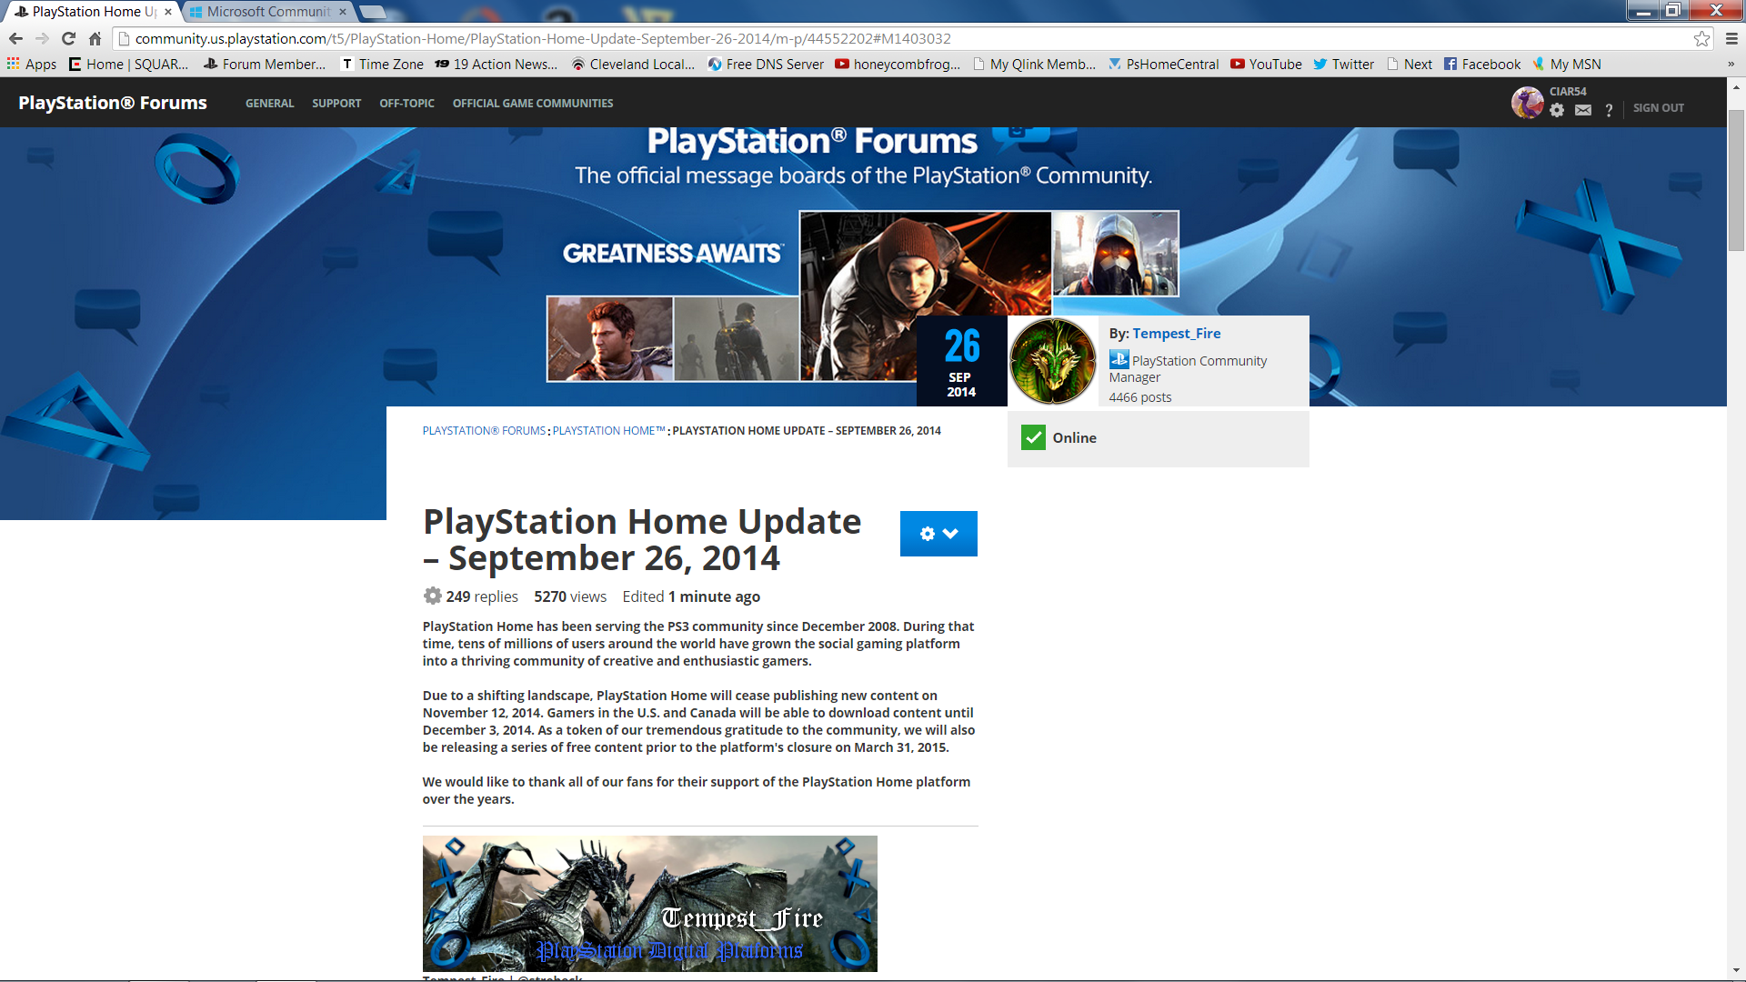1746x982 pixels.
Task: Click the Sign Out link
Action: click(x=1658, y=107)
